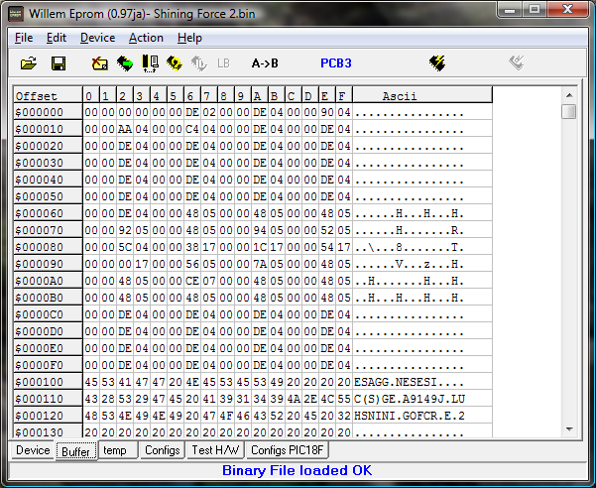The image size is (596, 488).
Task: Click the PCB3 board label
Action: click(x=336, y=63)
